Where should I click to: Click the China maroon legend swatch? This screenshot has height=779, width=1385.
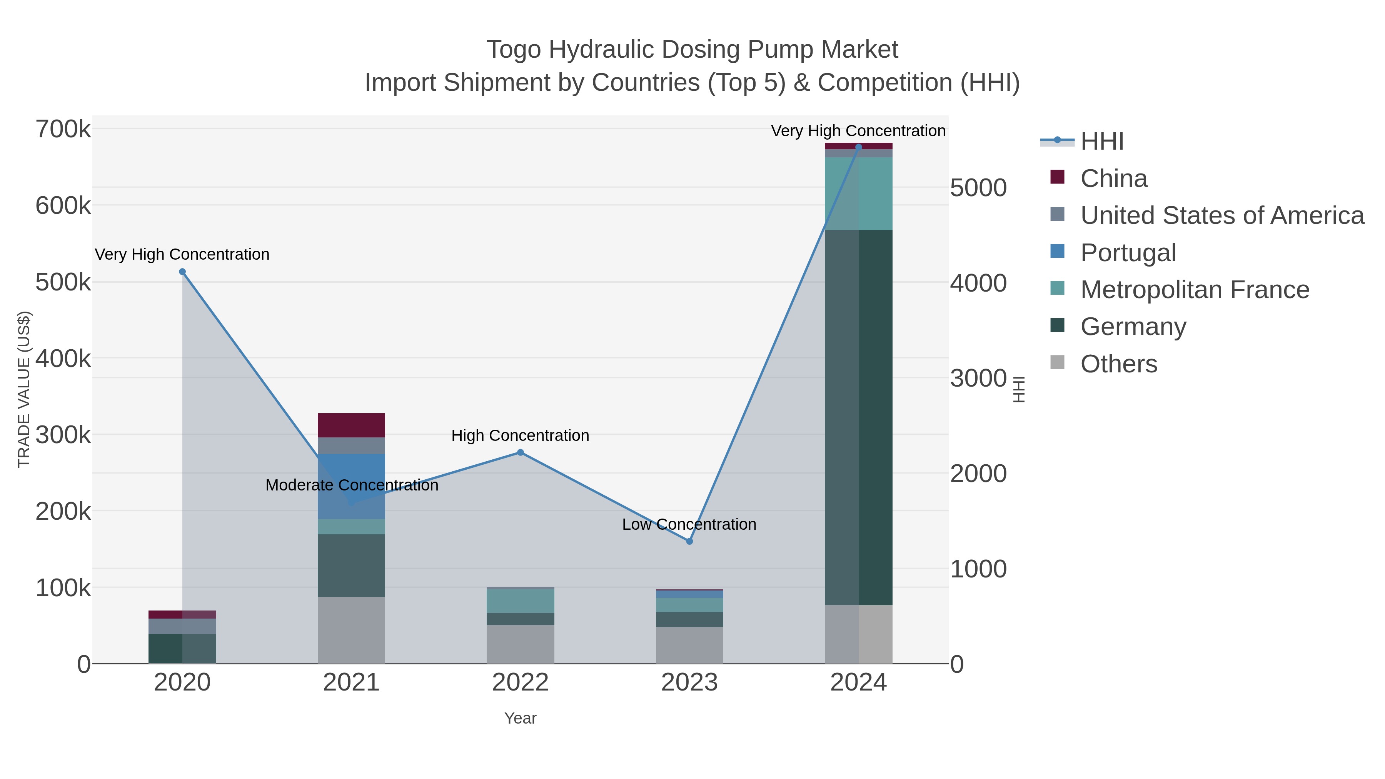[1057, 177]
